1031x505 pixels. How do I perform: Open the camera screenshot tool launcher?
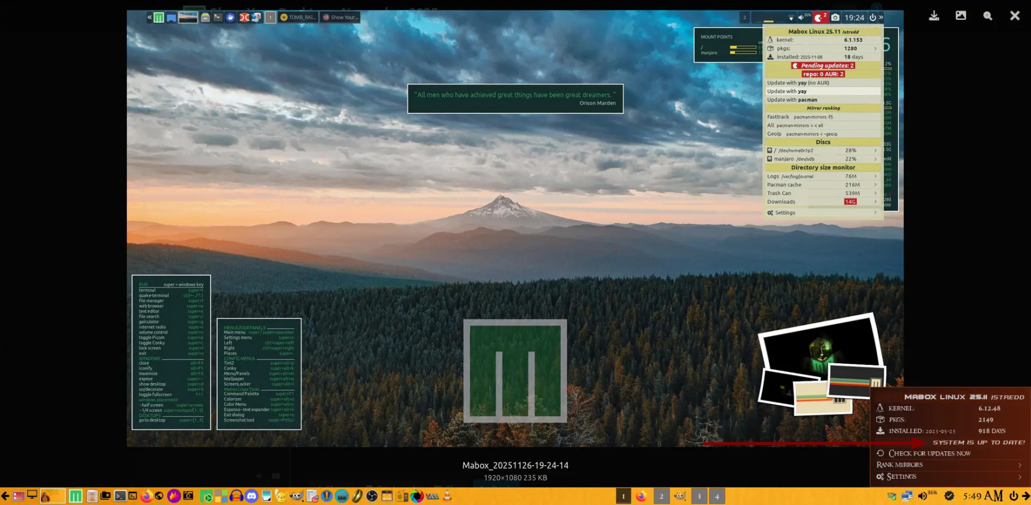pyautogui.click(x=188, y=496)
